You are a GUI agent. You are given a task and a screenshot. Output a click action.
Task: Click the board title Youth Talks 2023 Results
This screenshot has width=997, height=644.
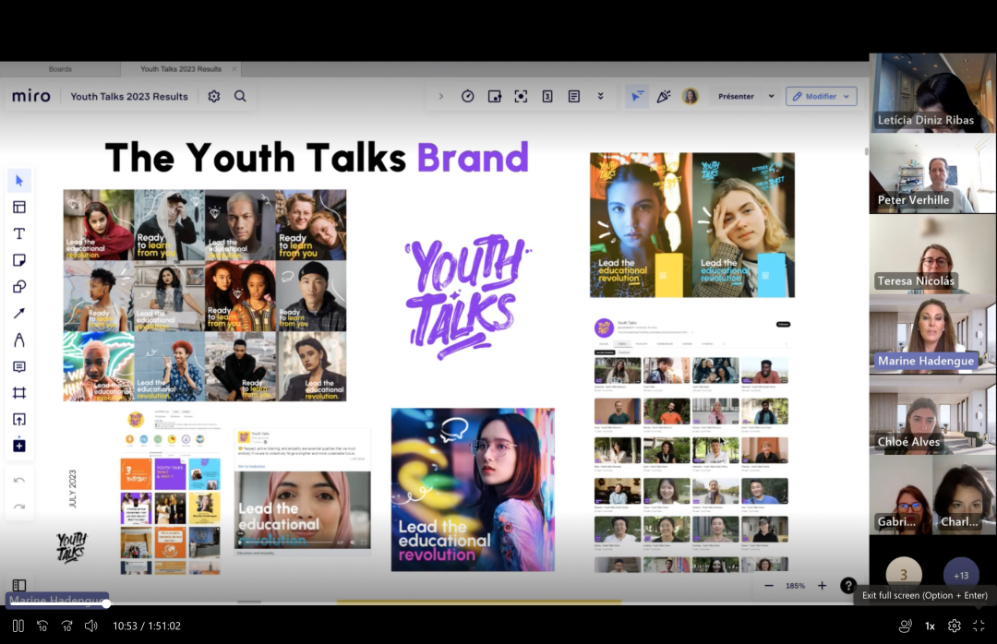129,97
